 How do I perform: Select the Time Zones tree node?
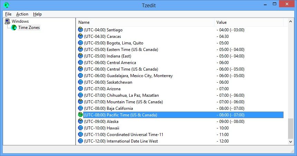coord(29,28)
